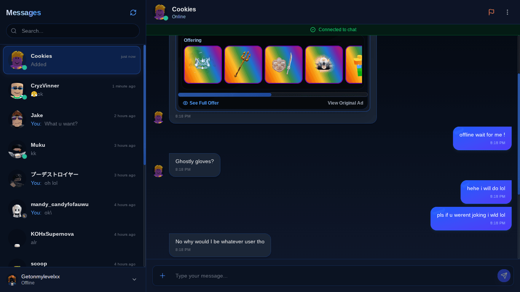Open the Muku conversation

tap(72, 149)
